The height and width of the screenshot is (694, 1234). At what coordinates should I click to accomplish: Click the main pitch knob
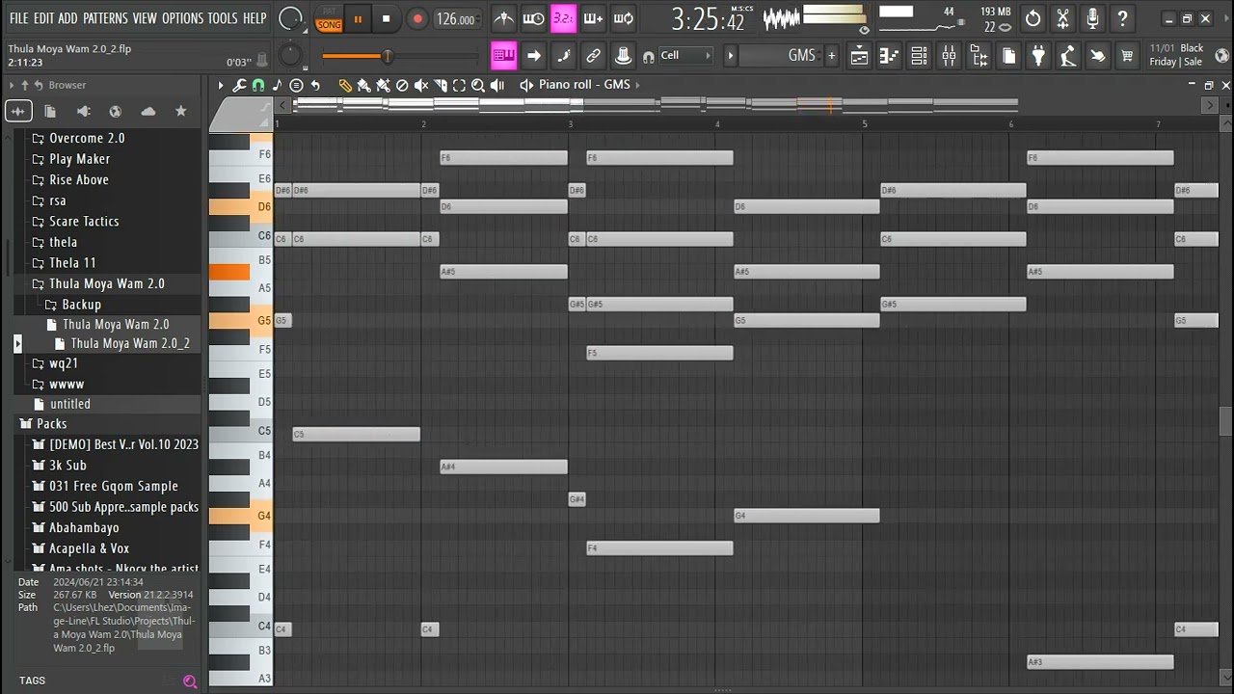click(290, 56)
